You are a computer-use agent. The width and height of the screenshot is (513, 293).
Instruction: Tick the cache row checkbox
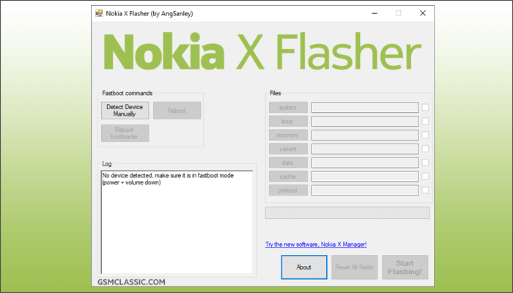[425, 177]
